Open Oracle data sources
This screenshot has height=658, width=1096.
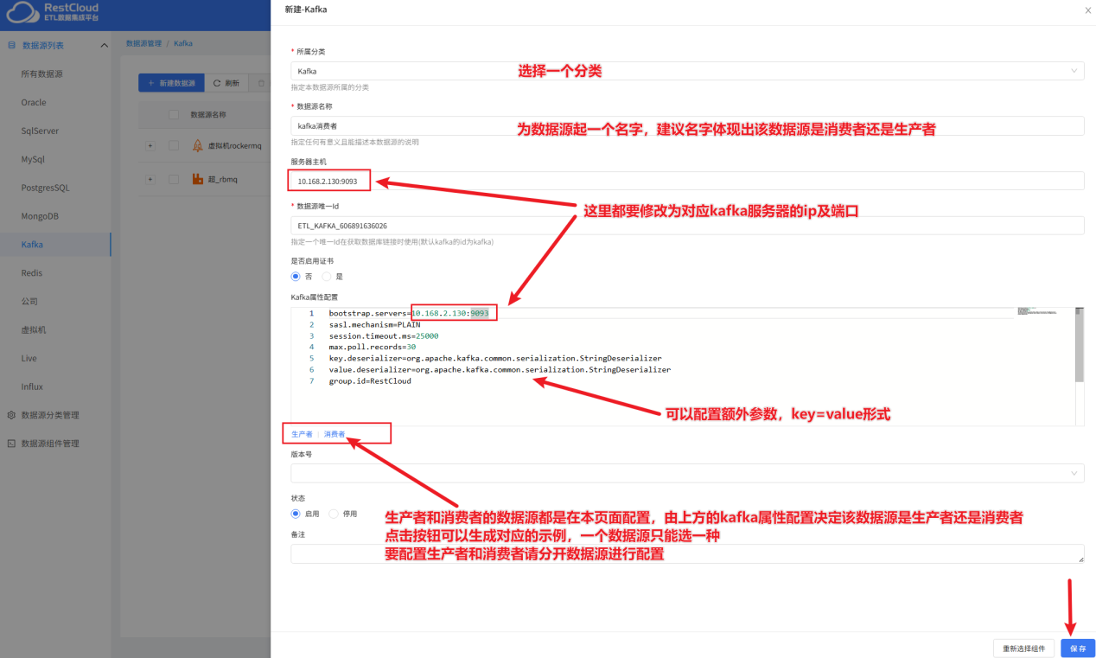pos(34,102)
